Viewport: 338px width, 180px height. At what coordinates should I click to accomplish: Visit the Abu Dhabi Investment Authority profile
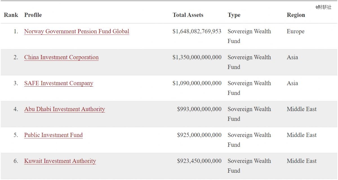[x=65, y=109]
